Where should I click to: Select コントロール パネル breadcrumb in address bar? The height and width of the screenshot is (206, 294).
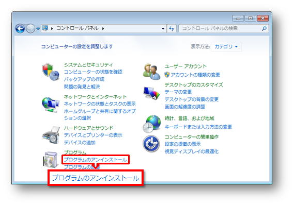(78, 28)
